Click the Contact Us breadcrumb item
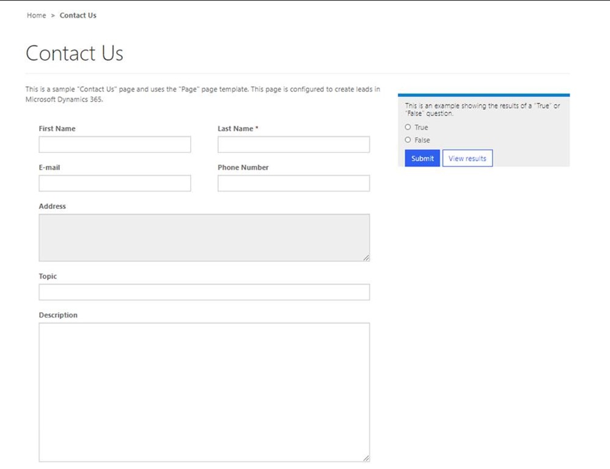 [x=78, y=15]
